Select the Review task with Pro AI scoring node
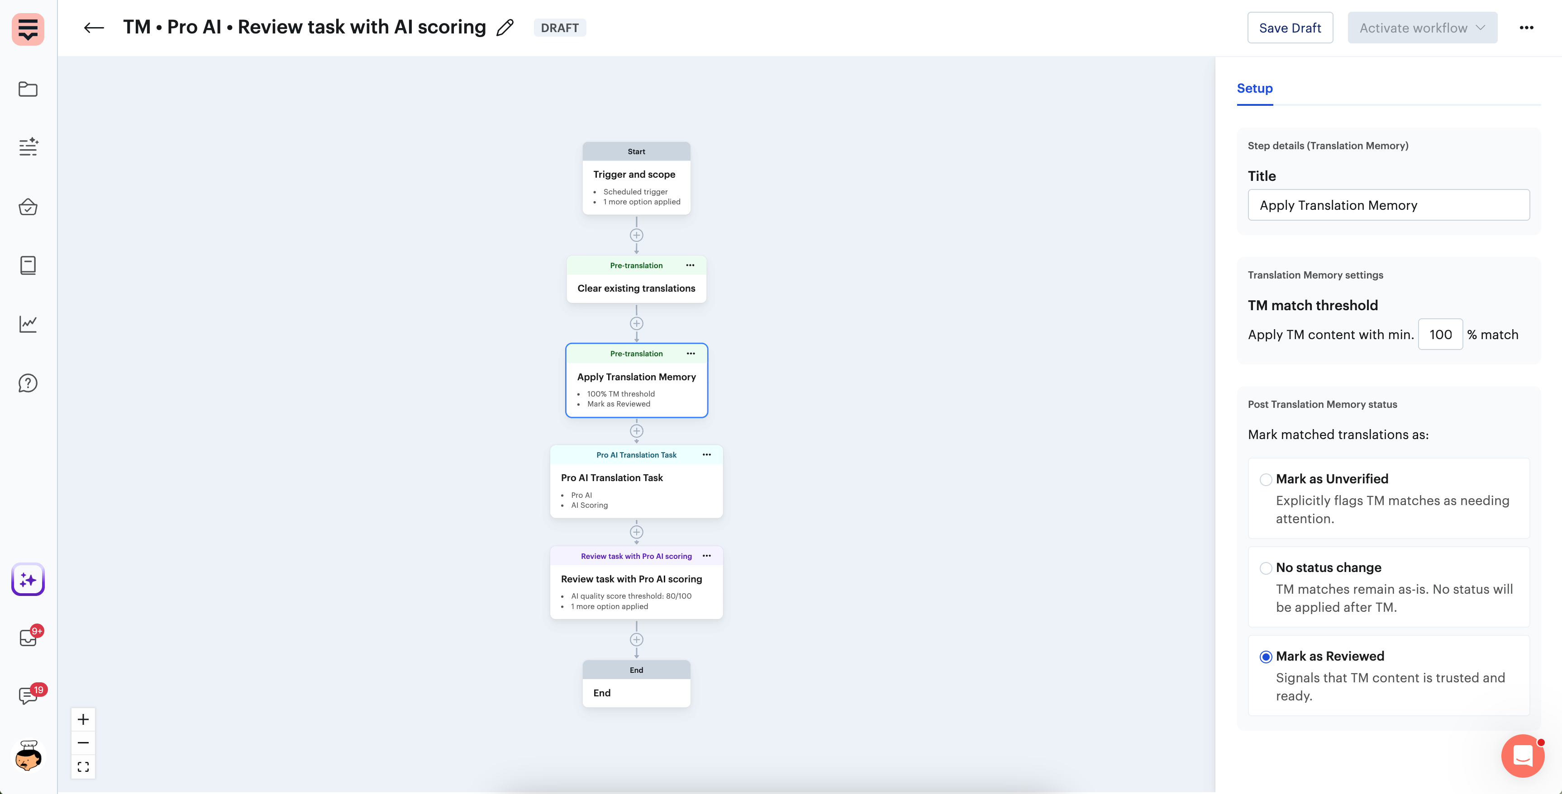1562x794 pixels. [636, 583]
